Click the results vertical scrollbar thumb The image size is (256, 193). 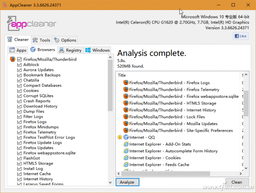tap(246, 103)
